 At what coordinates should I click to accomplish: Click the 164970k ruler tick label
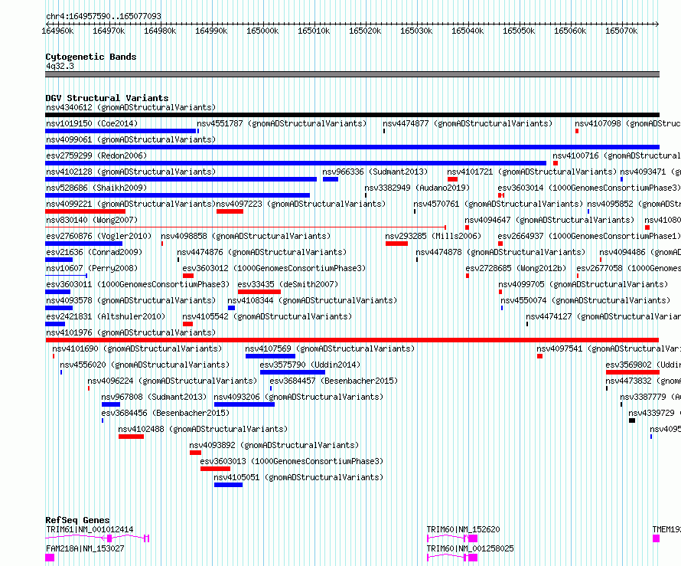point(109,31)
